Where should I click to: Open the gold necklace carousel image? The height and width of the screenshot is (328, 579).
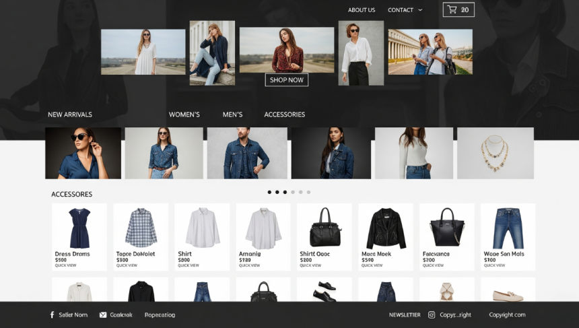pyautogui.click(x=495, y=153)
